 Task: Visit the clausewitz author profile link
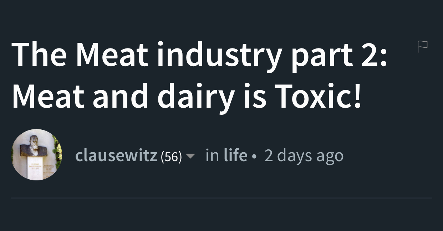116,156
